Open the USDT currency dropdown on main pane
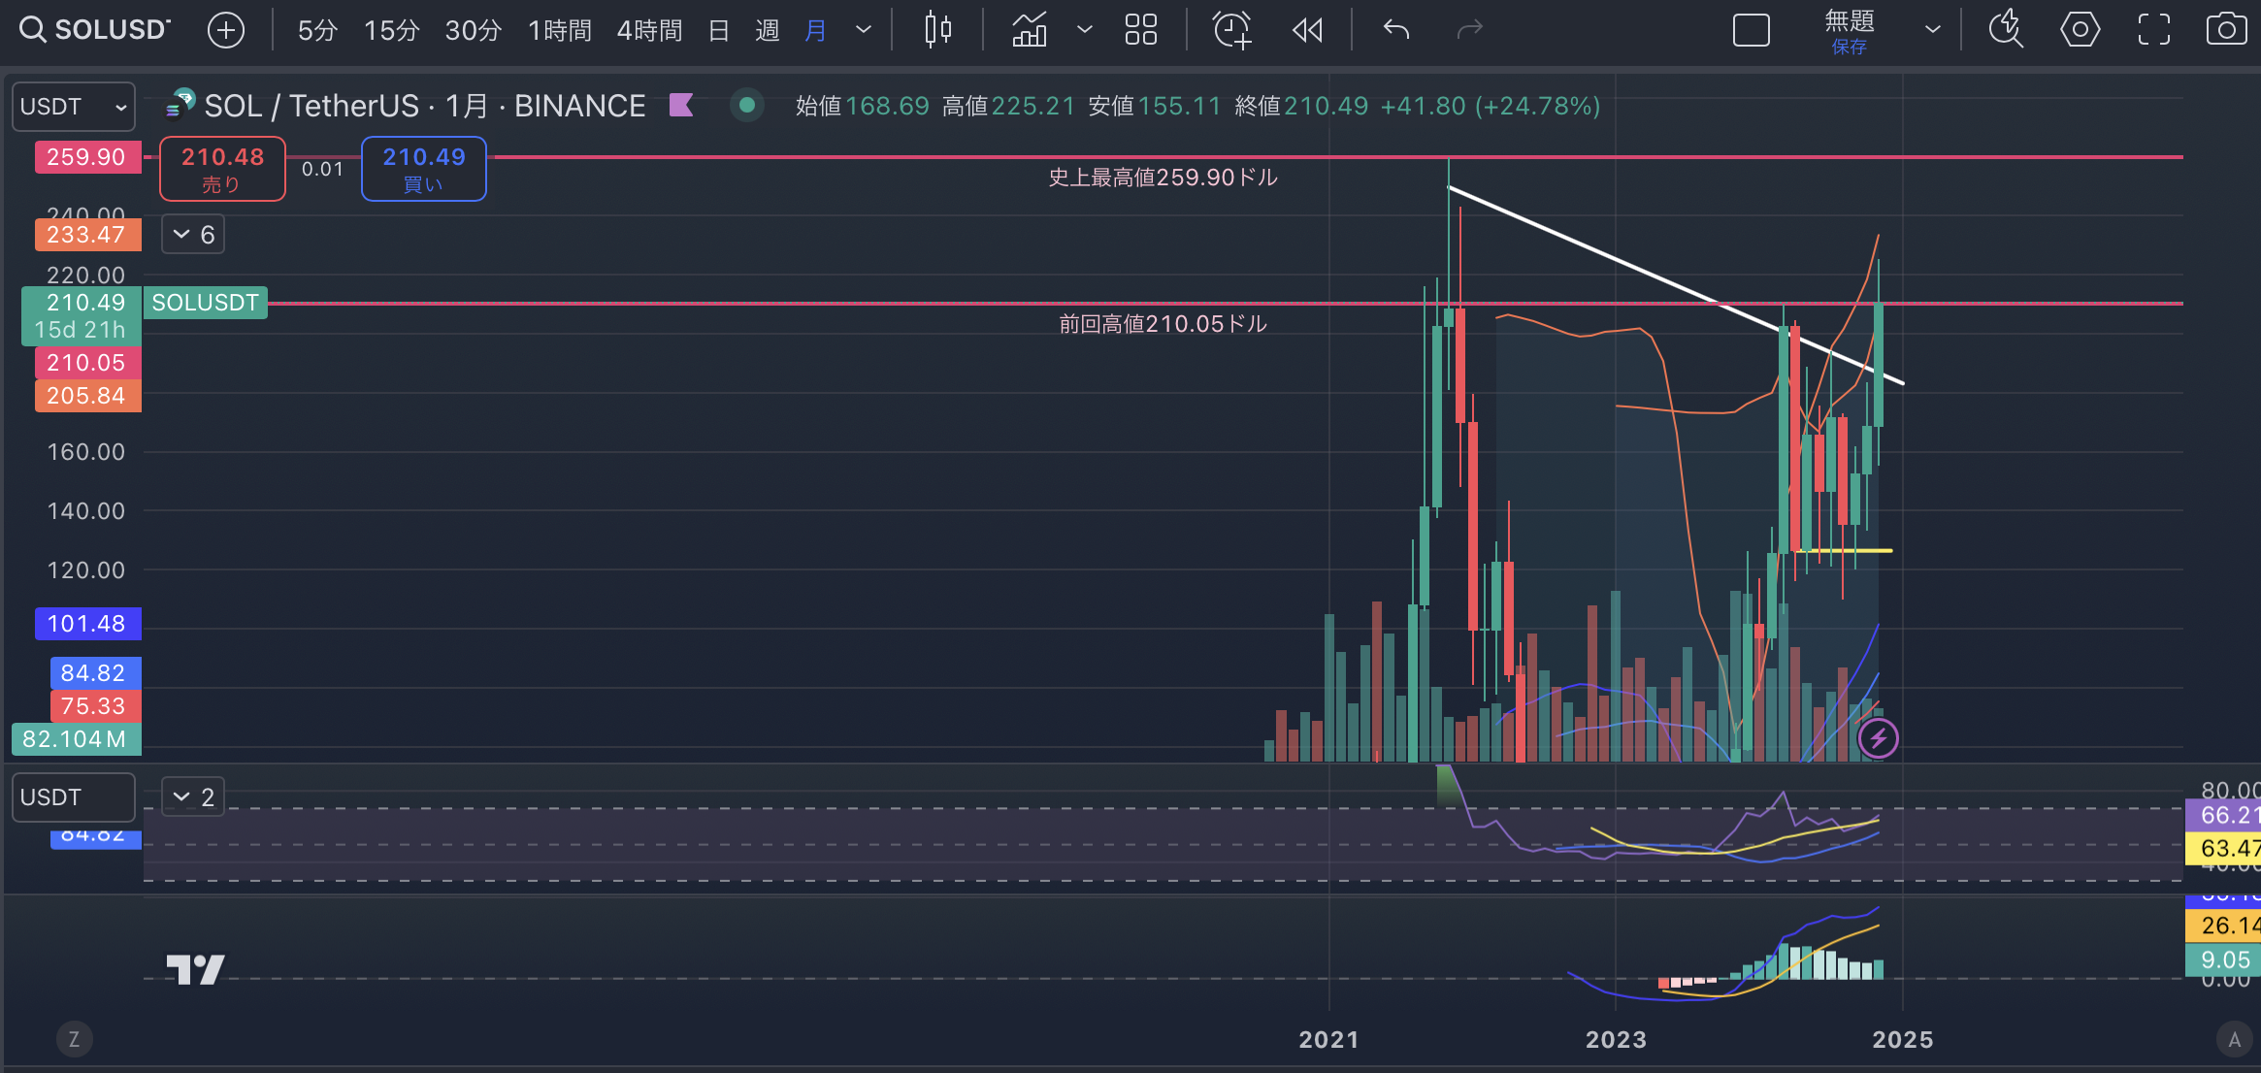 click(x=74, y=107)
